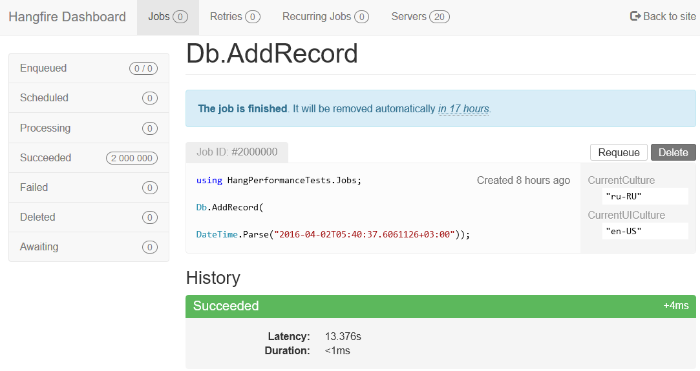Show Processing jobs in sidebar
The width and height of the screenshot is (700, 371).
45,128
